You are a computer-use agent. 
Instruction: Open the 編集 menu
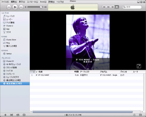(x=14, y=2)
